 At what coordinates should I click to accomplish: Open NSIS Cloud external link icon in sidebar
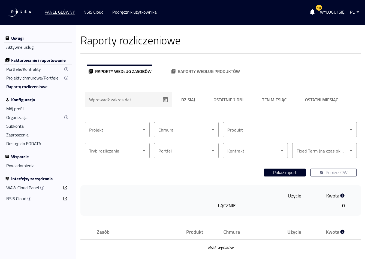[x=65, y=199]
